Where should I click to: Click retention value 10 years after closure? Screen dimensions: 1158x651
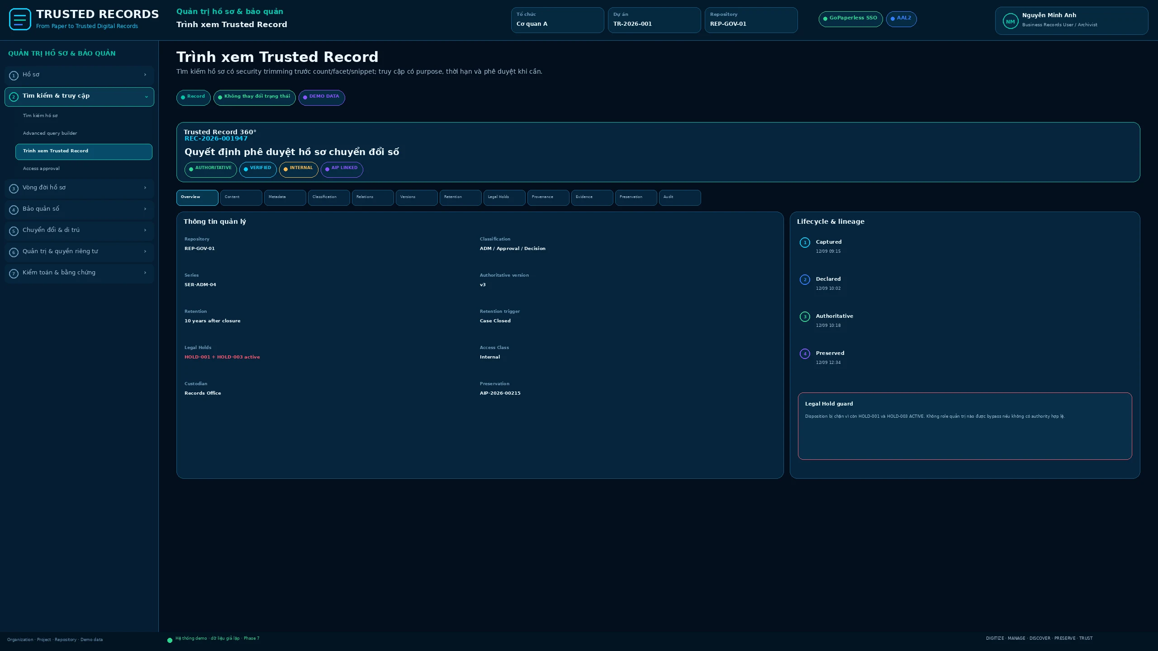pos(212,321)
